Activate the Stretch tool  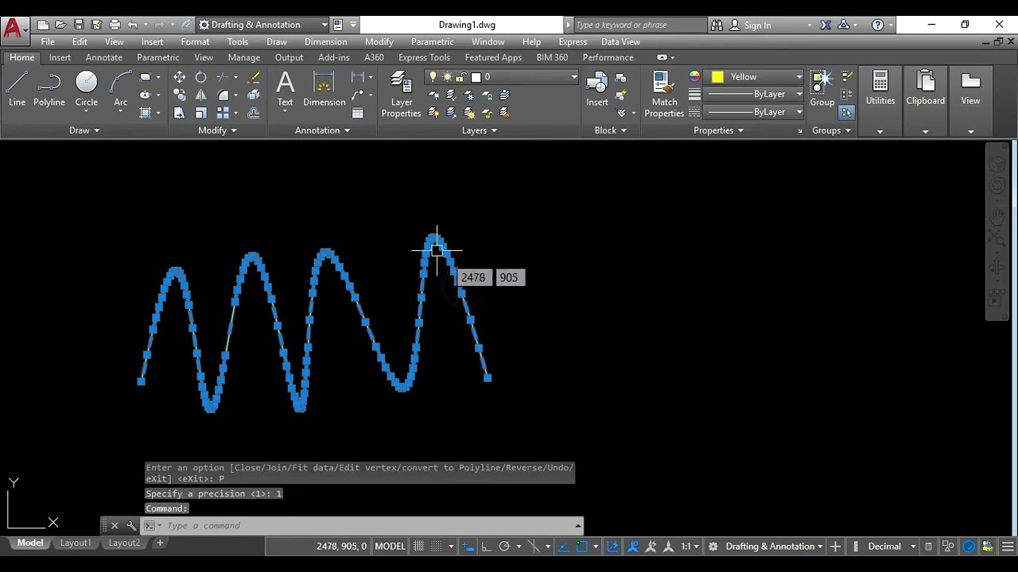click(x=180, y=113)
